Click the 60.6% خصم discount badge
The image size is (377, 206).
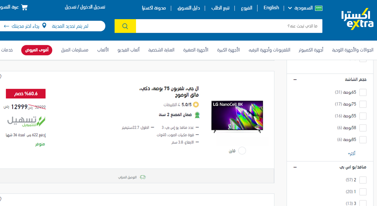click(26, 94)
